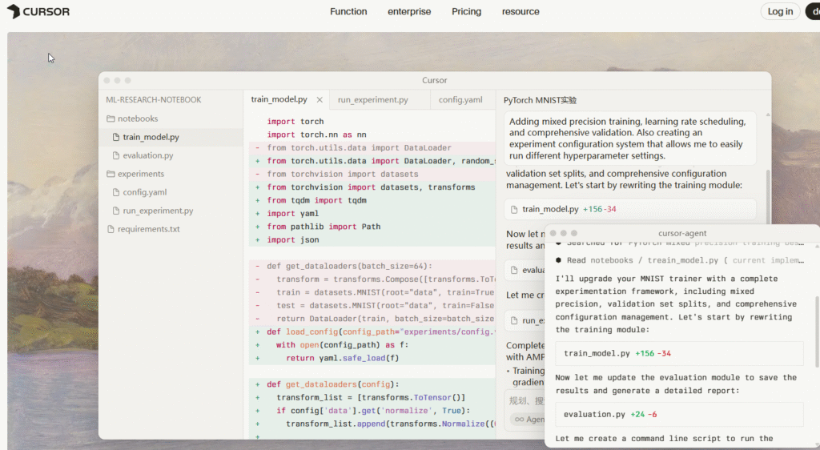
Task: Click file icon on train_model.py chat card
Action: [x=515, y=209]
